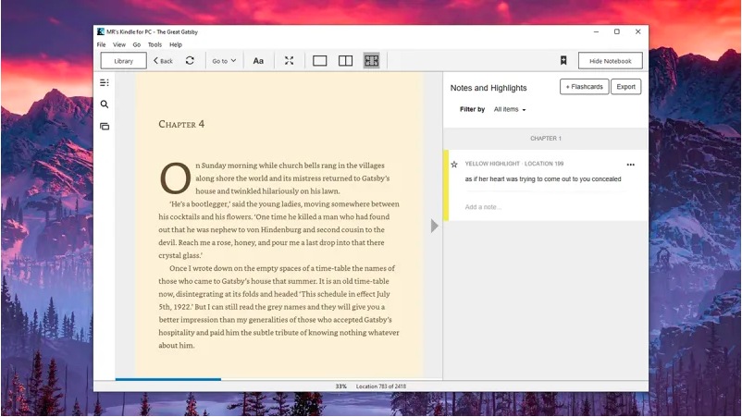742x417 pixels.
Task: Switch to single column view
Action: coord(320,60)
